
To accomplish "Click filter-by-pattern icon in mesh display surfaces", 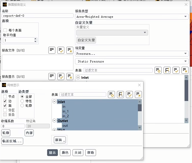I will coord(120,94).
